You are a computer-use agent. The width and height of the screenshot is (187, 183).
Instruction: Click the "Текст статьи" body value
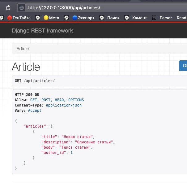75,147
